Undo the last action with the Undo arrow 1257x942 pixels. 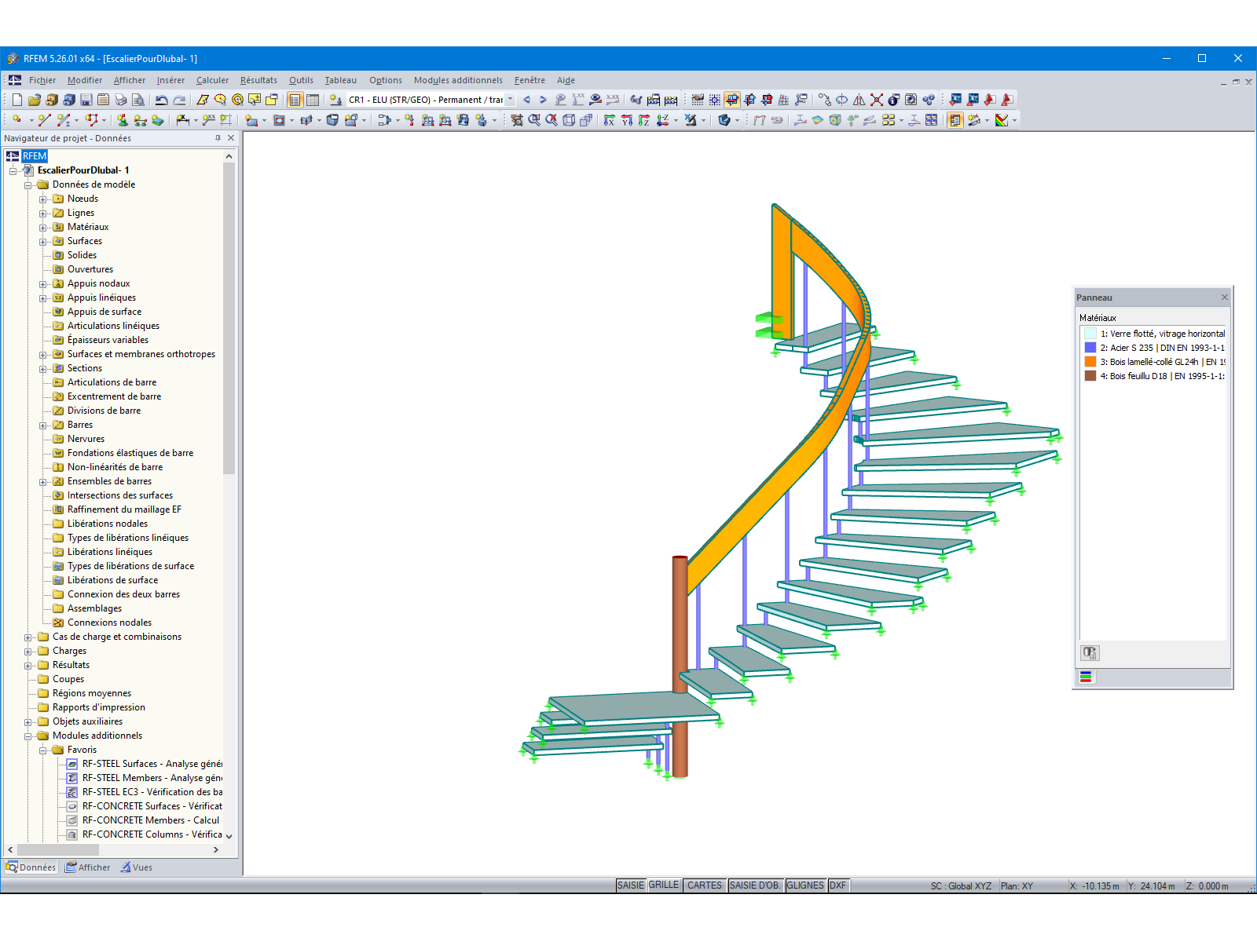point(161,100)
